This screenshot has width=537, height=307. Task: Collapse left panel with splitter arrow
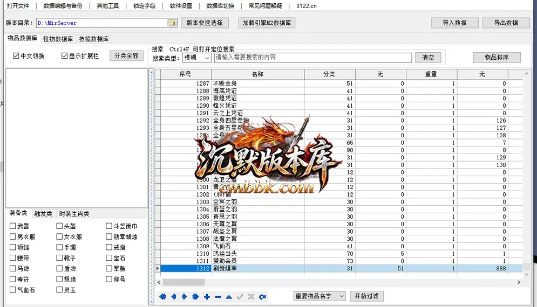tap(151, 73)
